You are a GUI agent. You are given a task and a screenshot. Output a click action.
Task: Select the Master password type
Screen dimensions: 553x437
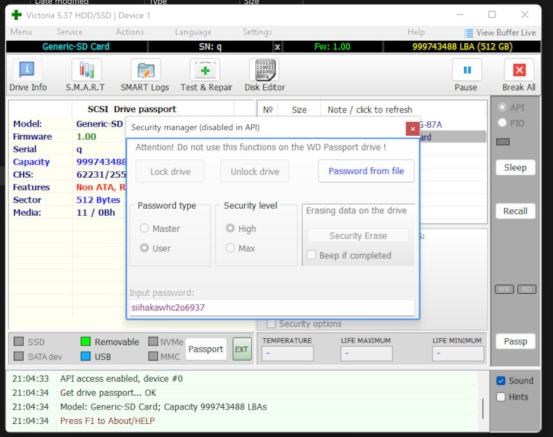point(144,228)
